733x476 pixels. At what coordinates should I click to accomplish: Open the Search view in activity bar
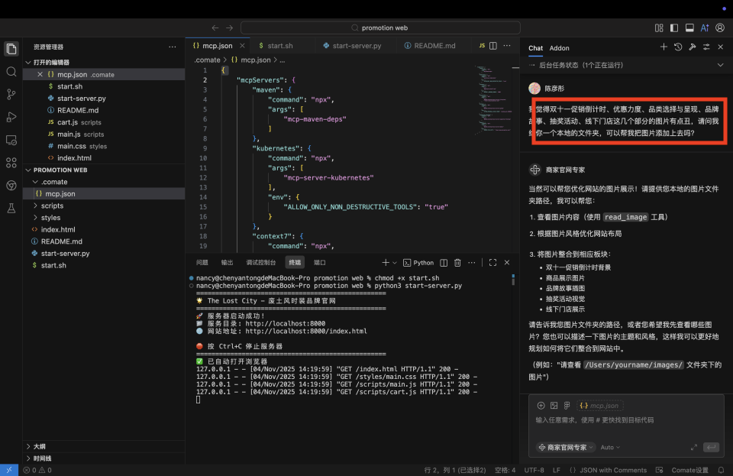(11, 71)
